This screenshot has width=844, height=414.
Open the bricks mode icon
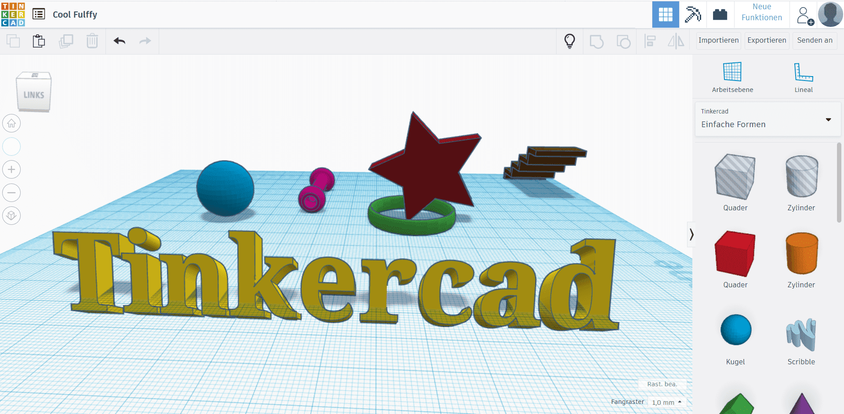(720, 15)
